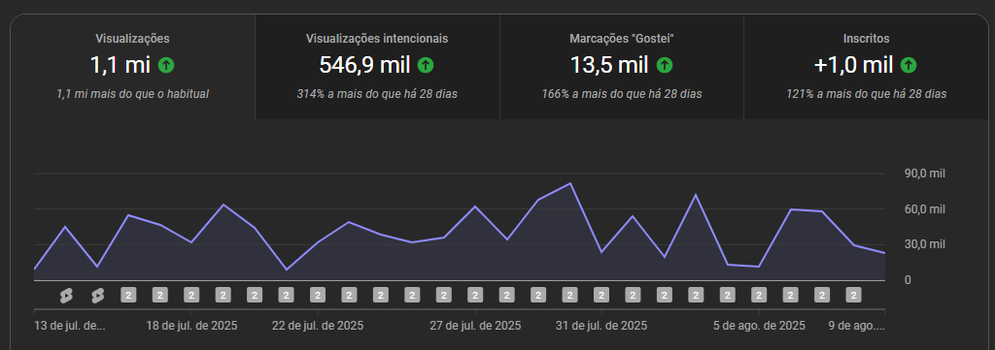The width and height of the screenshot is (995, 350).
Task: Open the Marcações "Gostei" tab
Action: click(x=622, y=67)
